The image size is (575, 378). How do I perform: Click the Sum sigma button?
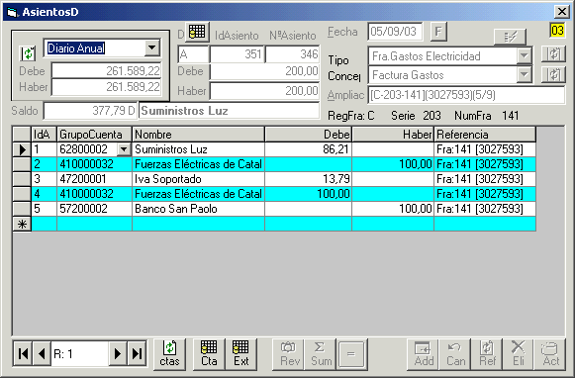[x=321, y=354]
